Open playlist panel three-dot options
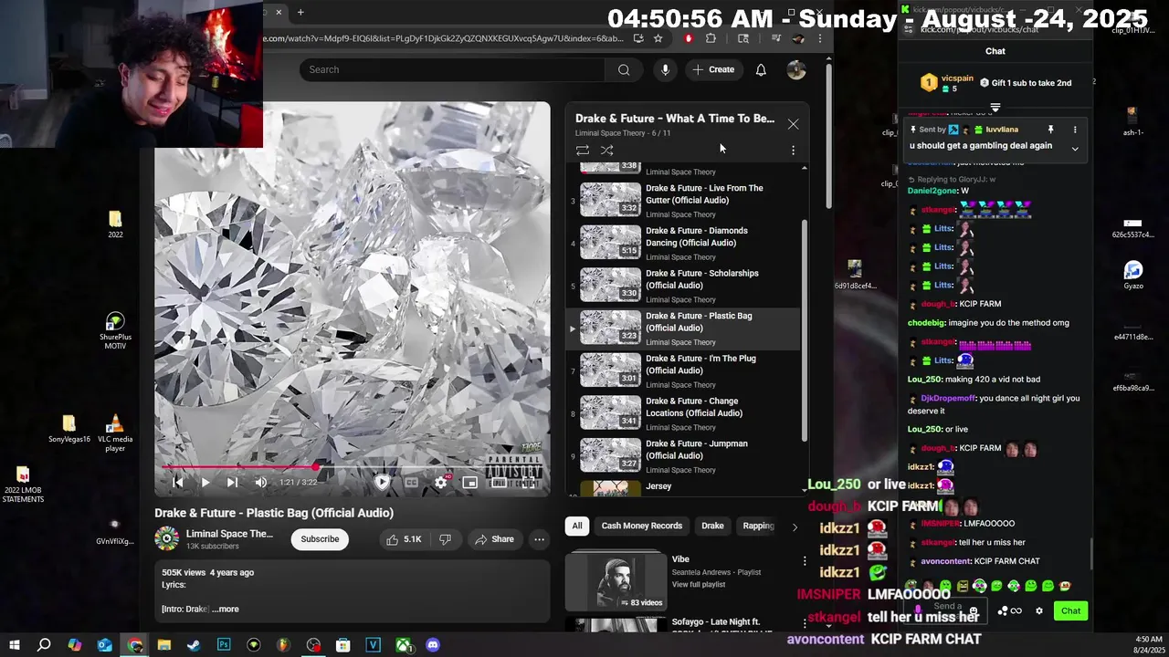The width and height of the screenshot is (1169, 657). tap(793, 150)
